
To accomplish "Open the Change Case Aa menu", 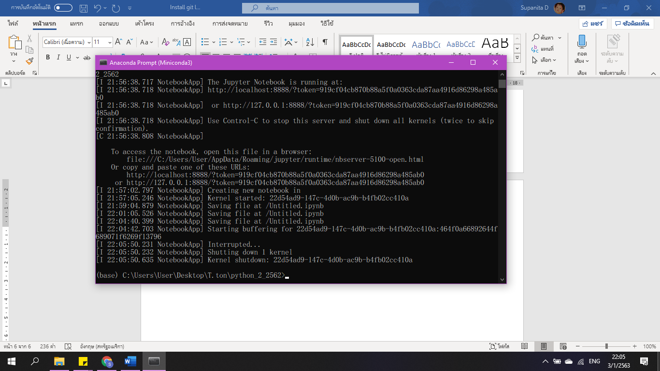I will coord(146,42).
